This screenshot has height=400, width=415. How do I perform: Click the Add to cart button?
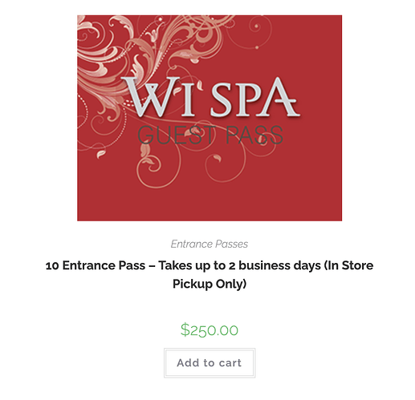pos(210,362)
